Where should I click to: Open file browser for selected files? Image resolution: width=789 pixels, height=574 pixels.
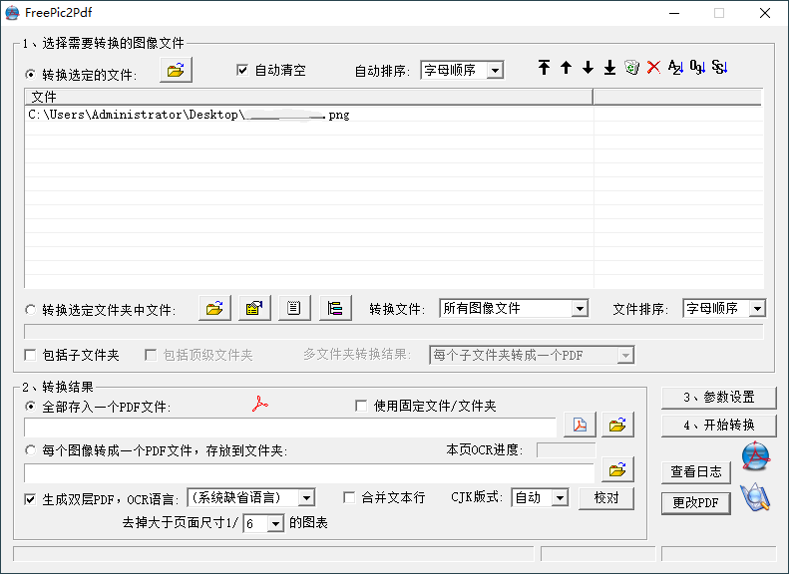[176, 70]
